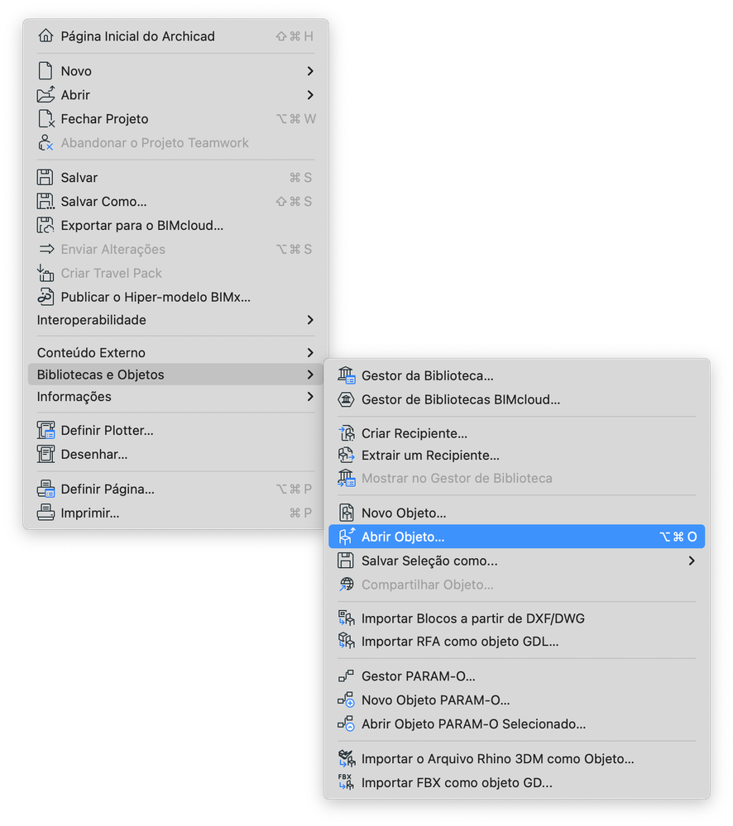Click the Imprimir printer icon
The image size is (733, 826).
(x=46, y=512)
